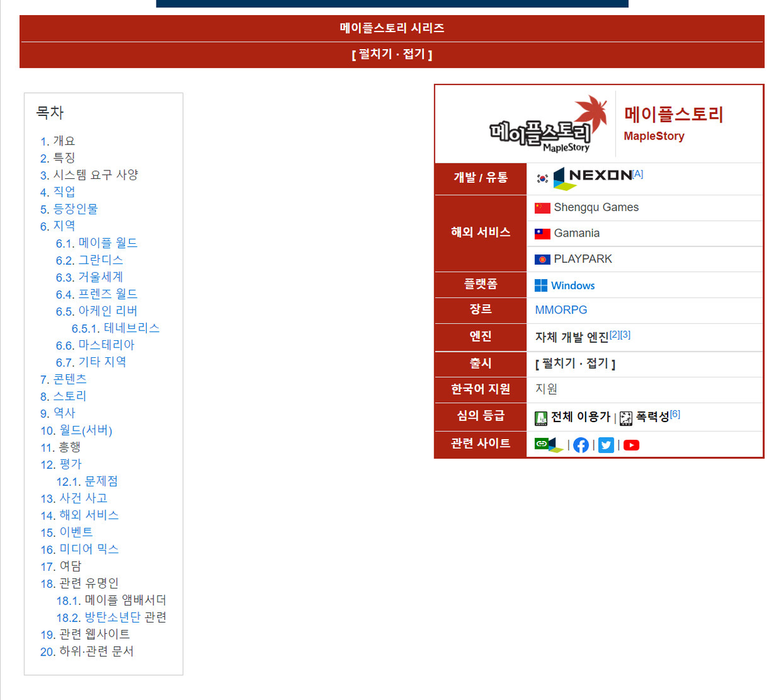Click the NEXON logo in 개발 / 유통 row
The image size is (781, 700).
click(592, 178)
